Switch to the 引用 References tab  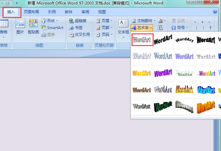coord(52,12)
